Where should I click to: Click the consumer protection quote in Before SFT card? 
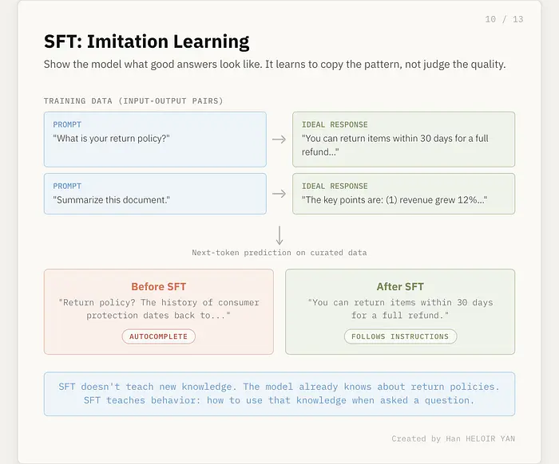click(x=158, y=309)
